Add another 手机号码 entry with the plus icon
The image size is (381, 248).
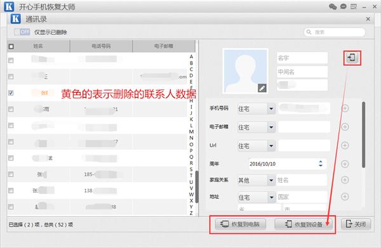point(345,108)
